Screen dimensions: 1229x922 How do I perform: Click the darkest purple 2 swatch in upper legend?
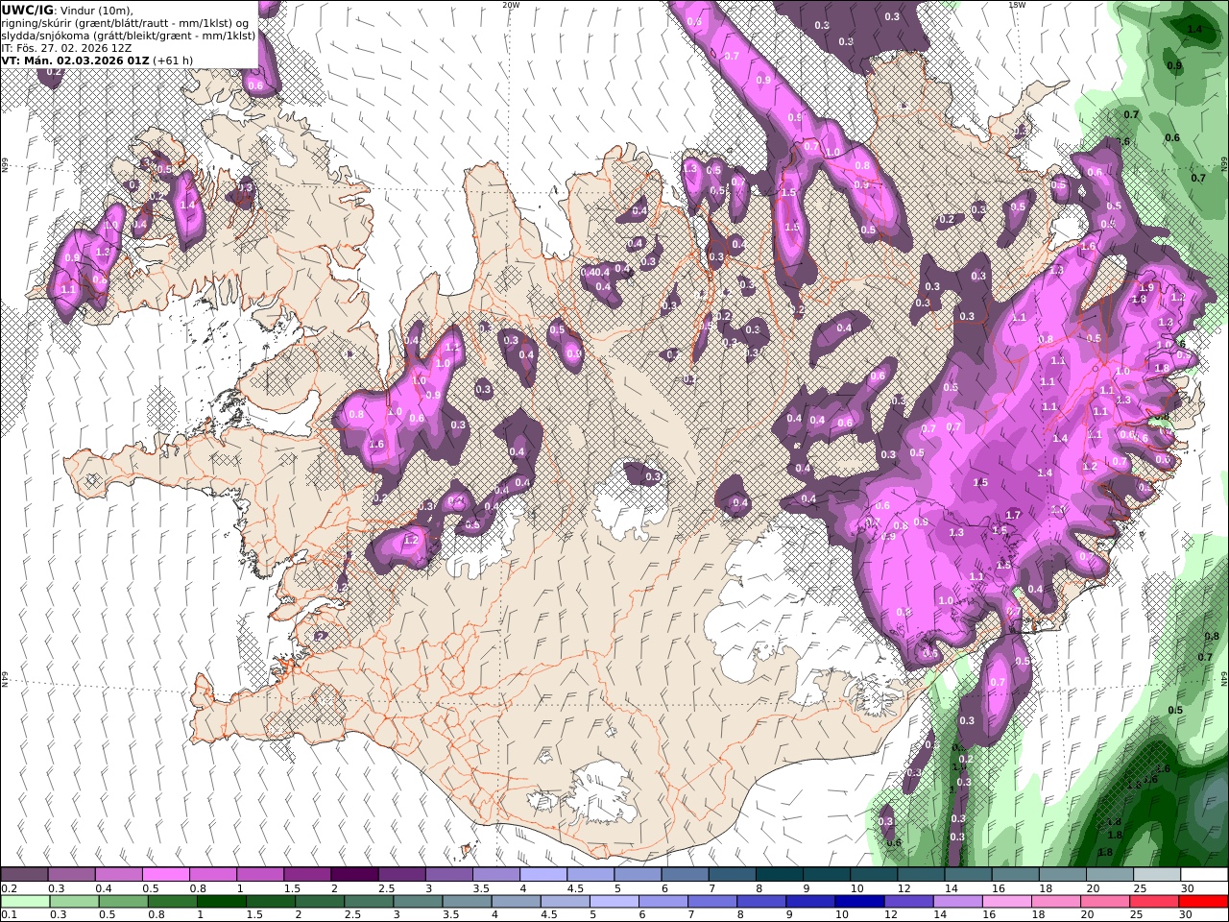click(x=354, y=875)
